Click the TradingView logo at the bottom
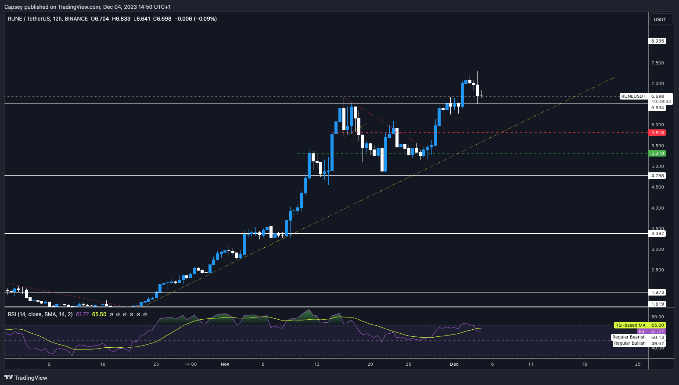This screenshot has width=679, height=385. 26,378
